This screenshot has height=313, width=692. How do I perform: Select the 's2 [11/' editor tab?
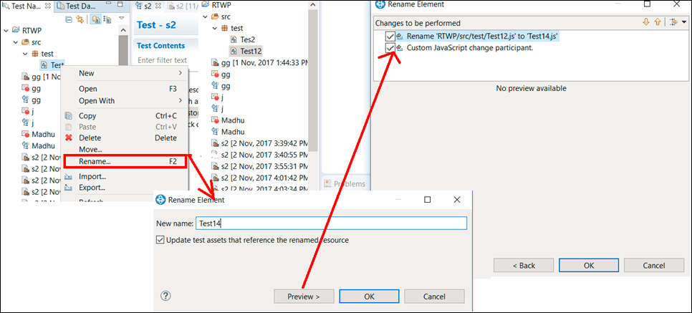coord(182,6)
